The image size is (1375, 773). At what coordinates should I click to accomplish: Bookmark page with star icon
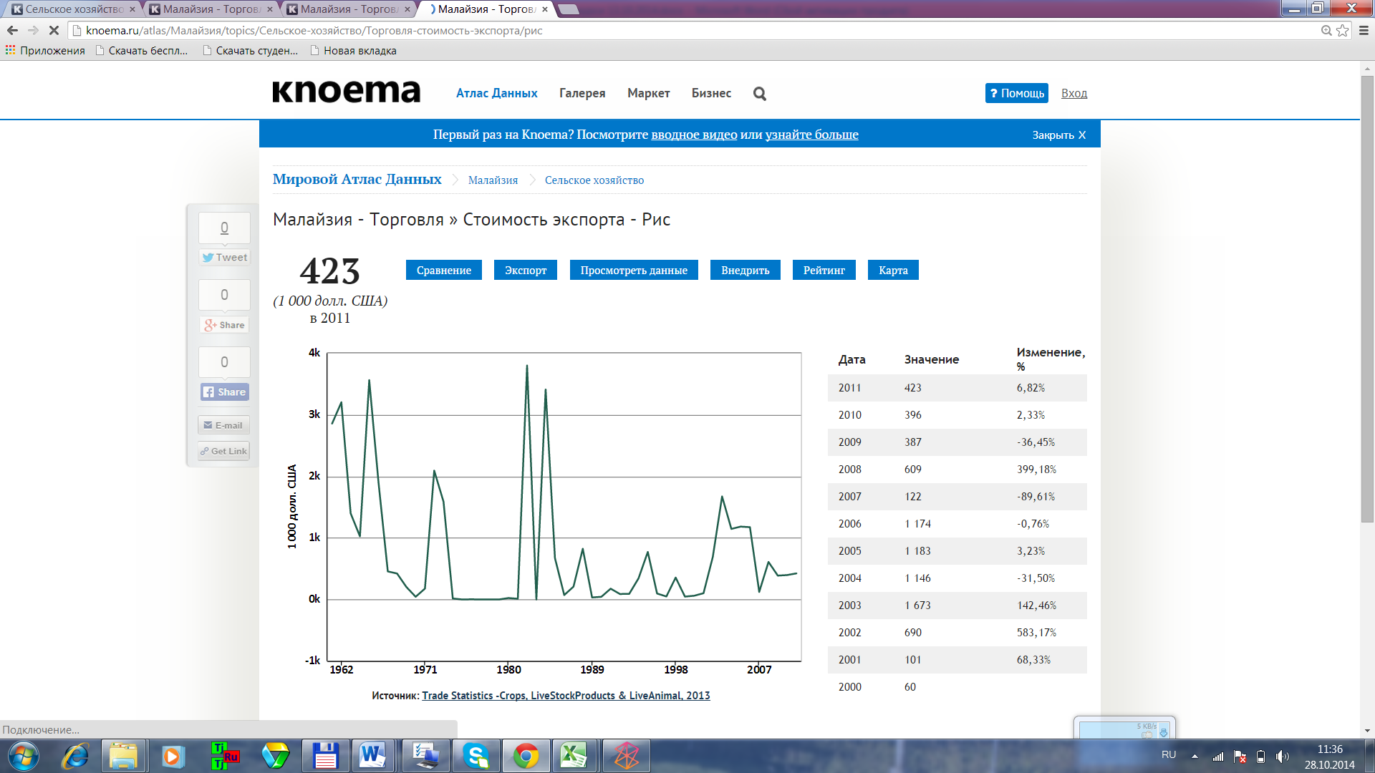click(1342, 31)
